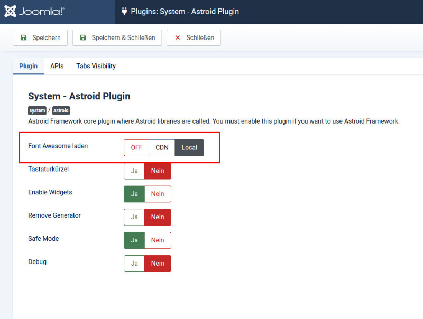This screenshot has width=423, height=319.
Task: Set Tastaturkürzel to Nein
Action: point(158,171)
